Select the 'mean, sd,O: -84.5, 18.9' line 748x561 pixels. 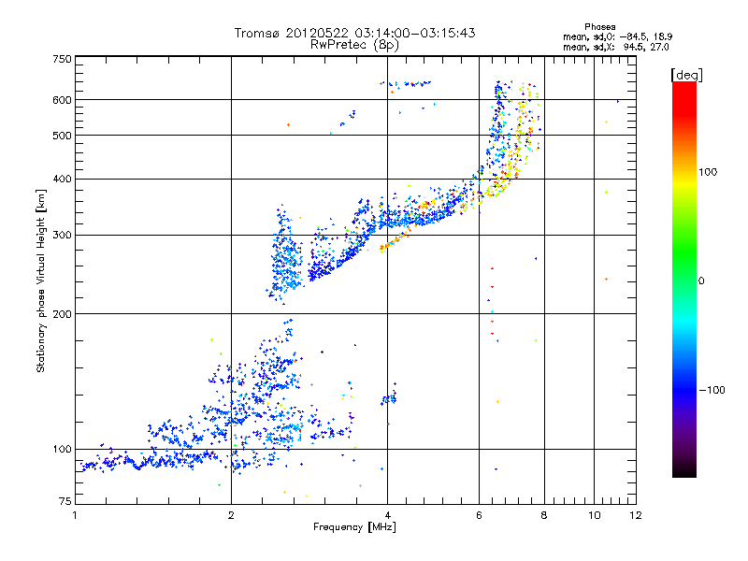tap(618, 36)
